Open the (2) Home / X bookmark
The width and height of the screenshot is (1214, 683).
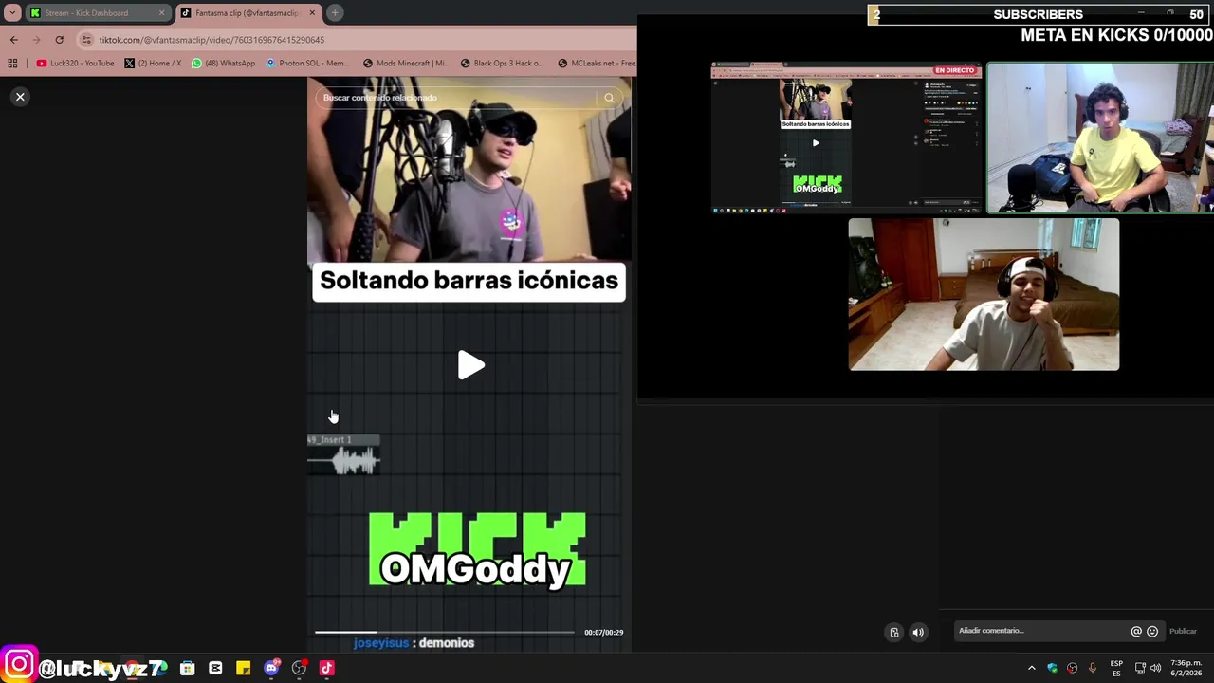pos(153,64)
